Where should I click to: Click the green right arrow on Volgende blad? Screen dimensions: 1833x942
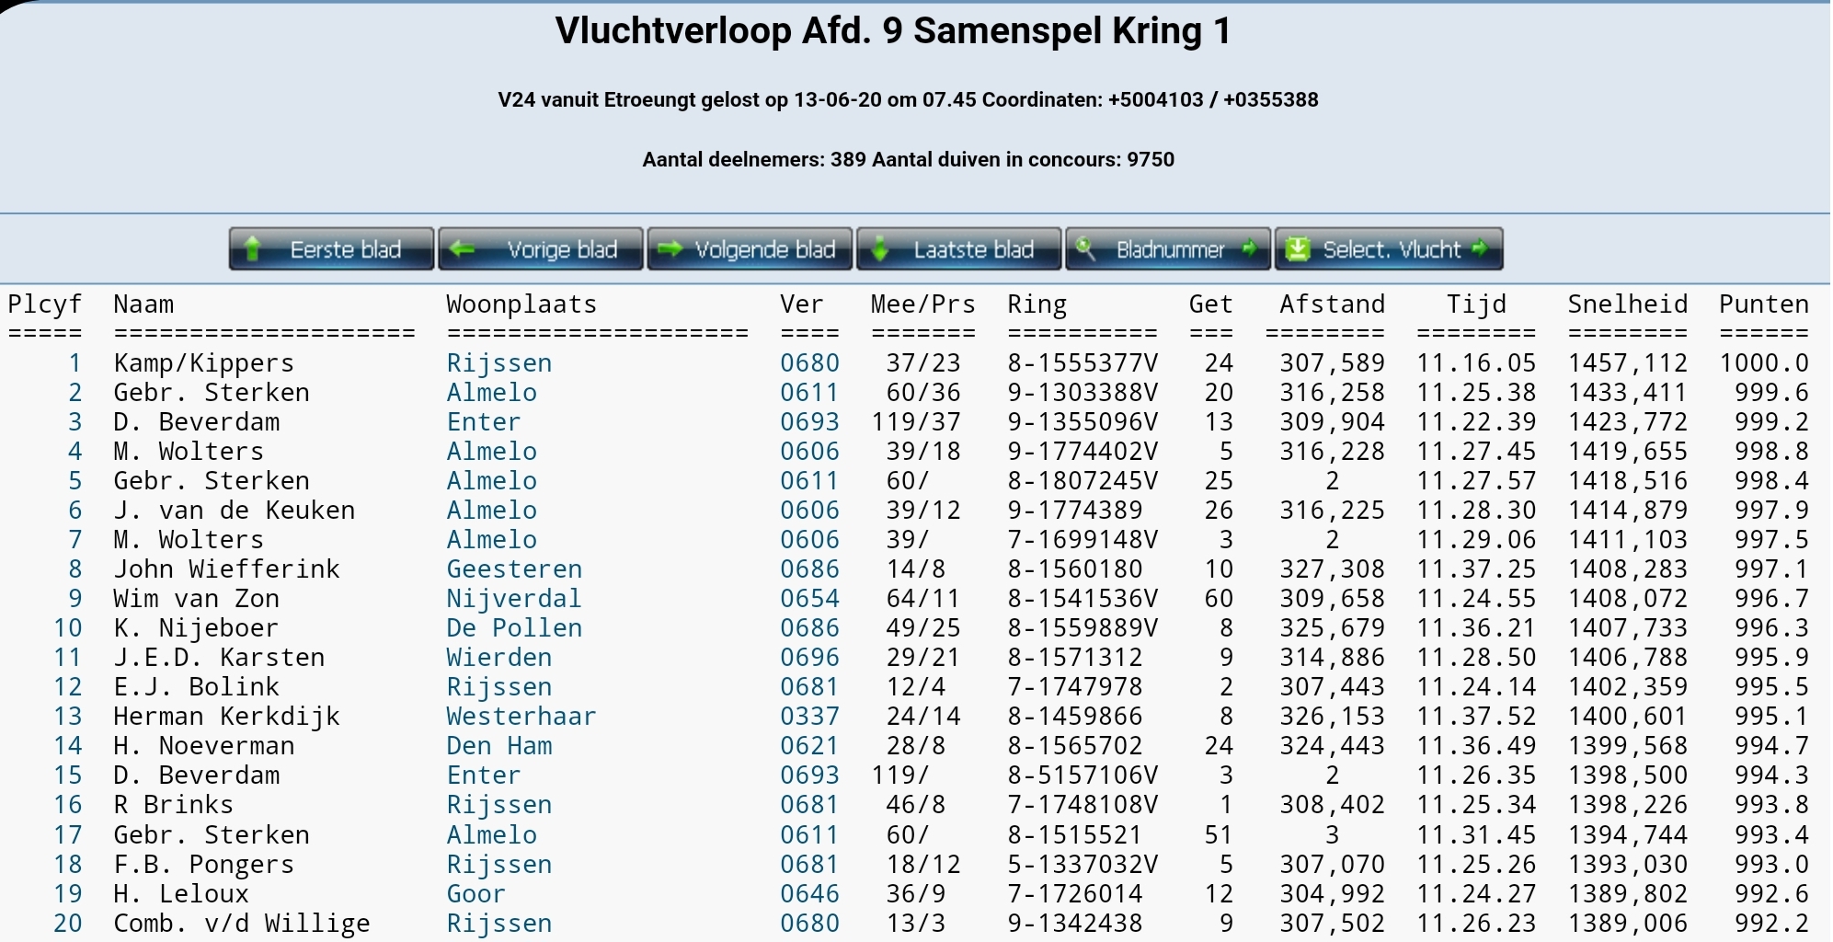(x=670, y=249)
